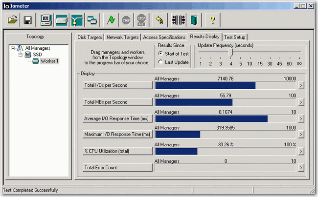Click the 8.1674 response time value
The width and height of the screenshot is (318, 197).
click(226, 112)
